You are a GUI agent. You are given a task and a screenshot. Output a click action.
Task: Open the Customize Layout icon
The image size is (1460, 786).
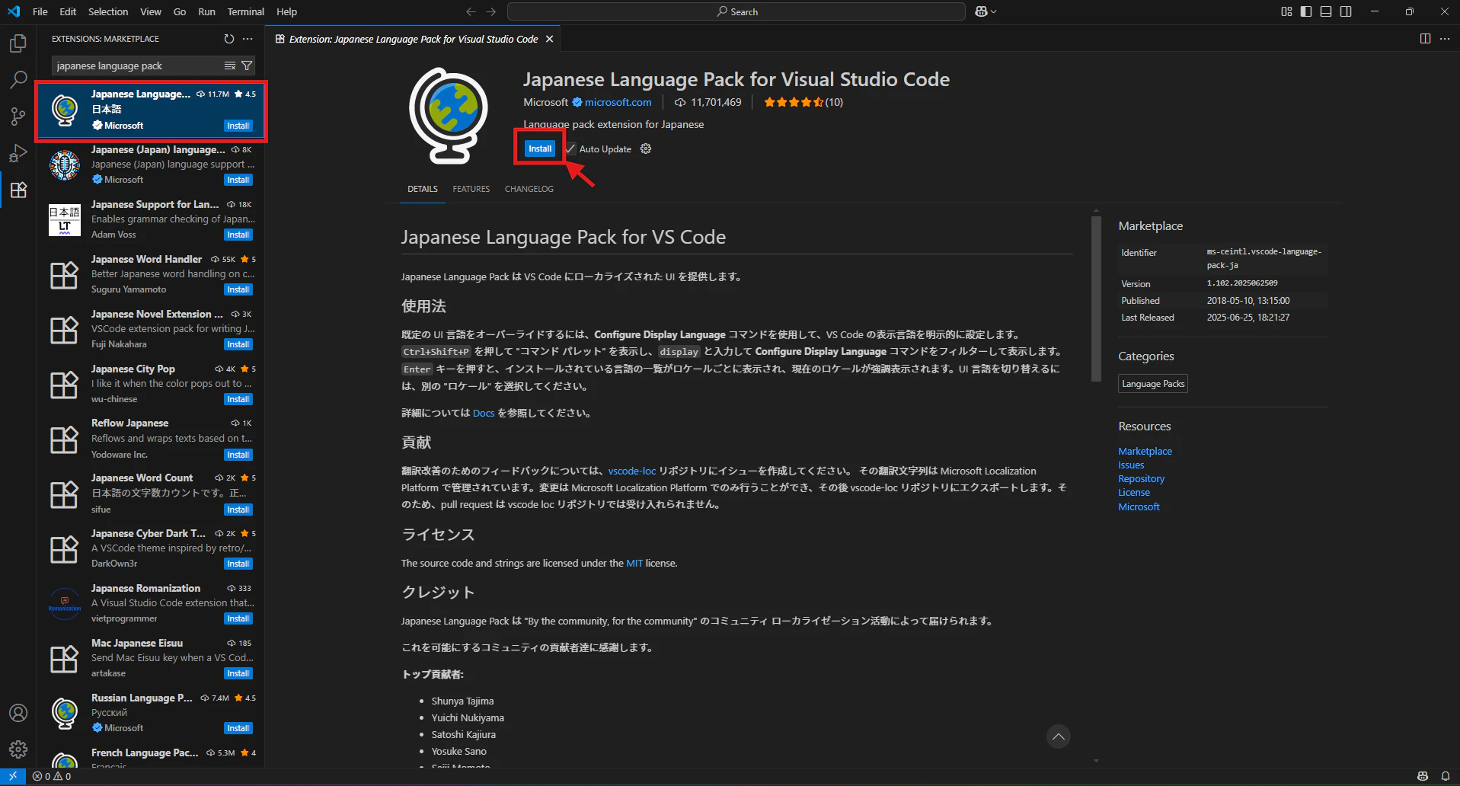click(x=1286, y=11)
